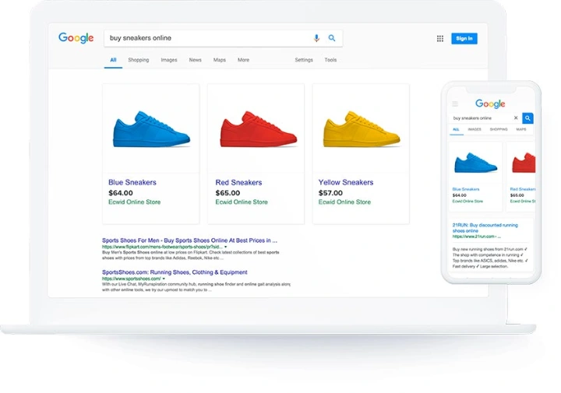Tap the $64.00 price on phone
Viewport: 561px width, 393px height.
[460, 195]
